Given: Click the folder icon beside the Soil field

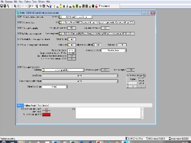Looking at the screenshot, I should pyautogui.click(x=60, y=23).
